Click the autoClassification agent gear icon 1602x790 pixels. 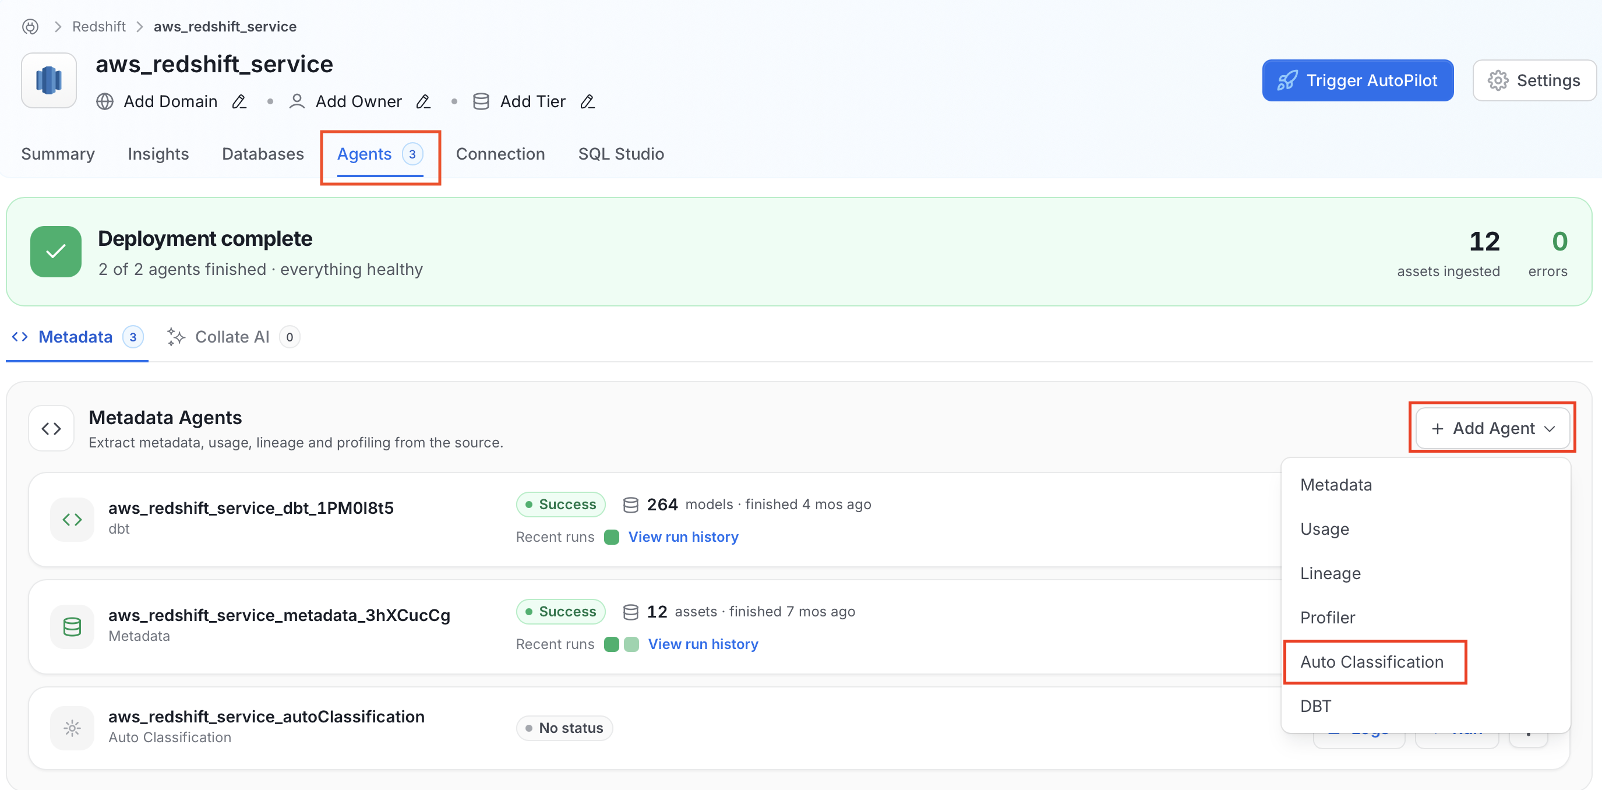pos(72,728)
